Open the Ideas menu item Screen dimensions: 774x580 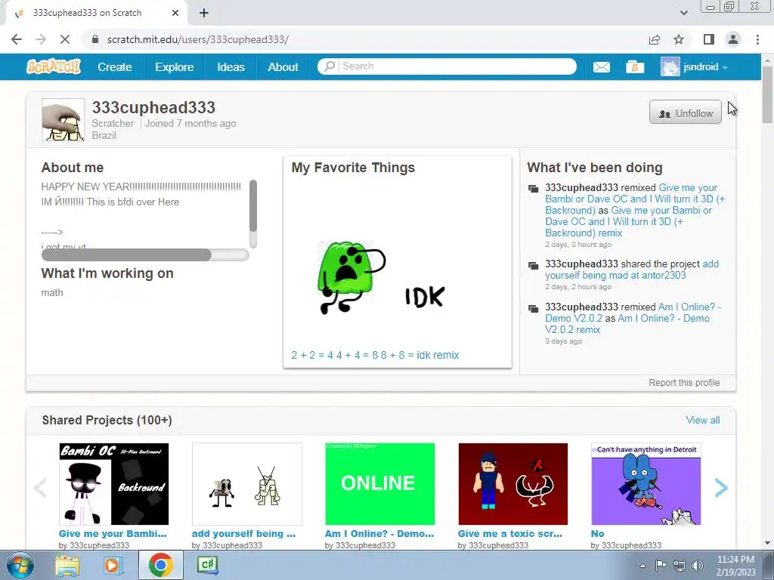point(231,67)
